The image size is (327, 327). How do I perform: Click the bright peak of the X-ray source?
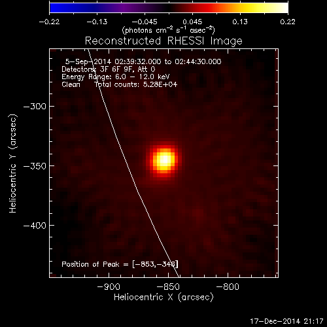point(164,161)
